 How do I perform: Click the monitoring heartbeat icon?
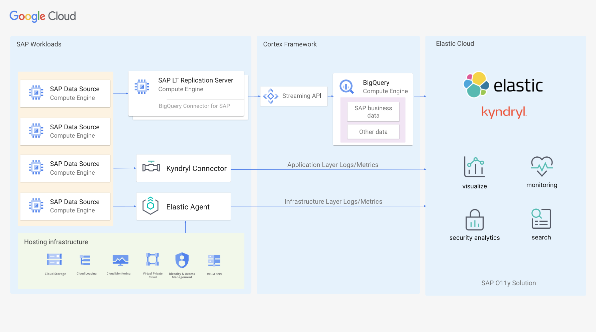542,166
